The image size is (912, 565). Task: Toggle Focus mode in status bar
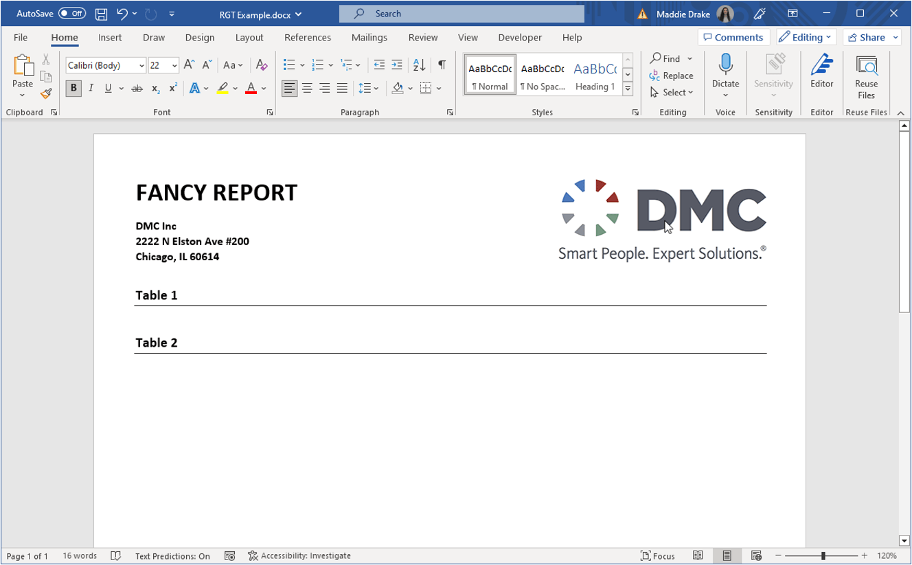click(658, 556)
